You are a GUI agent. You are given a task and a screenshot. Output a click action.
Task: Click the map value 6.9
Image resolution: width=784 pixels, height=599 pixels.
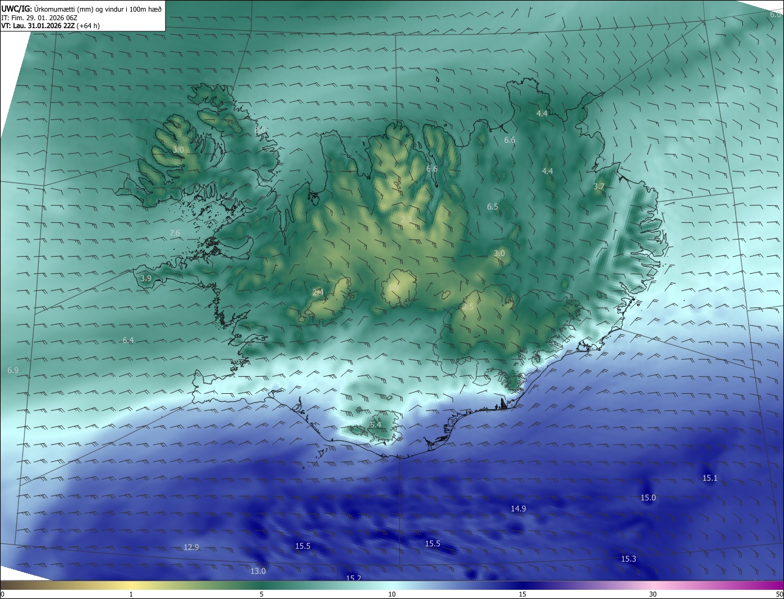[x=13, y=370]
